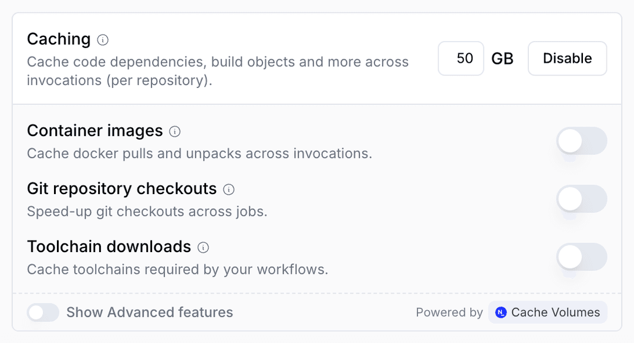
Task: Select the Container images title text
Action: tap(95, 131)
